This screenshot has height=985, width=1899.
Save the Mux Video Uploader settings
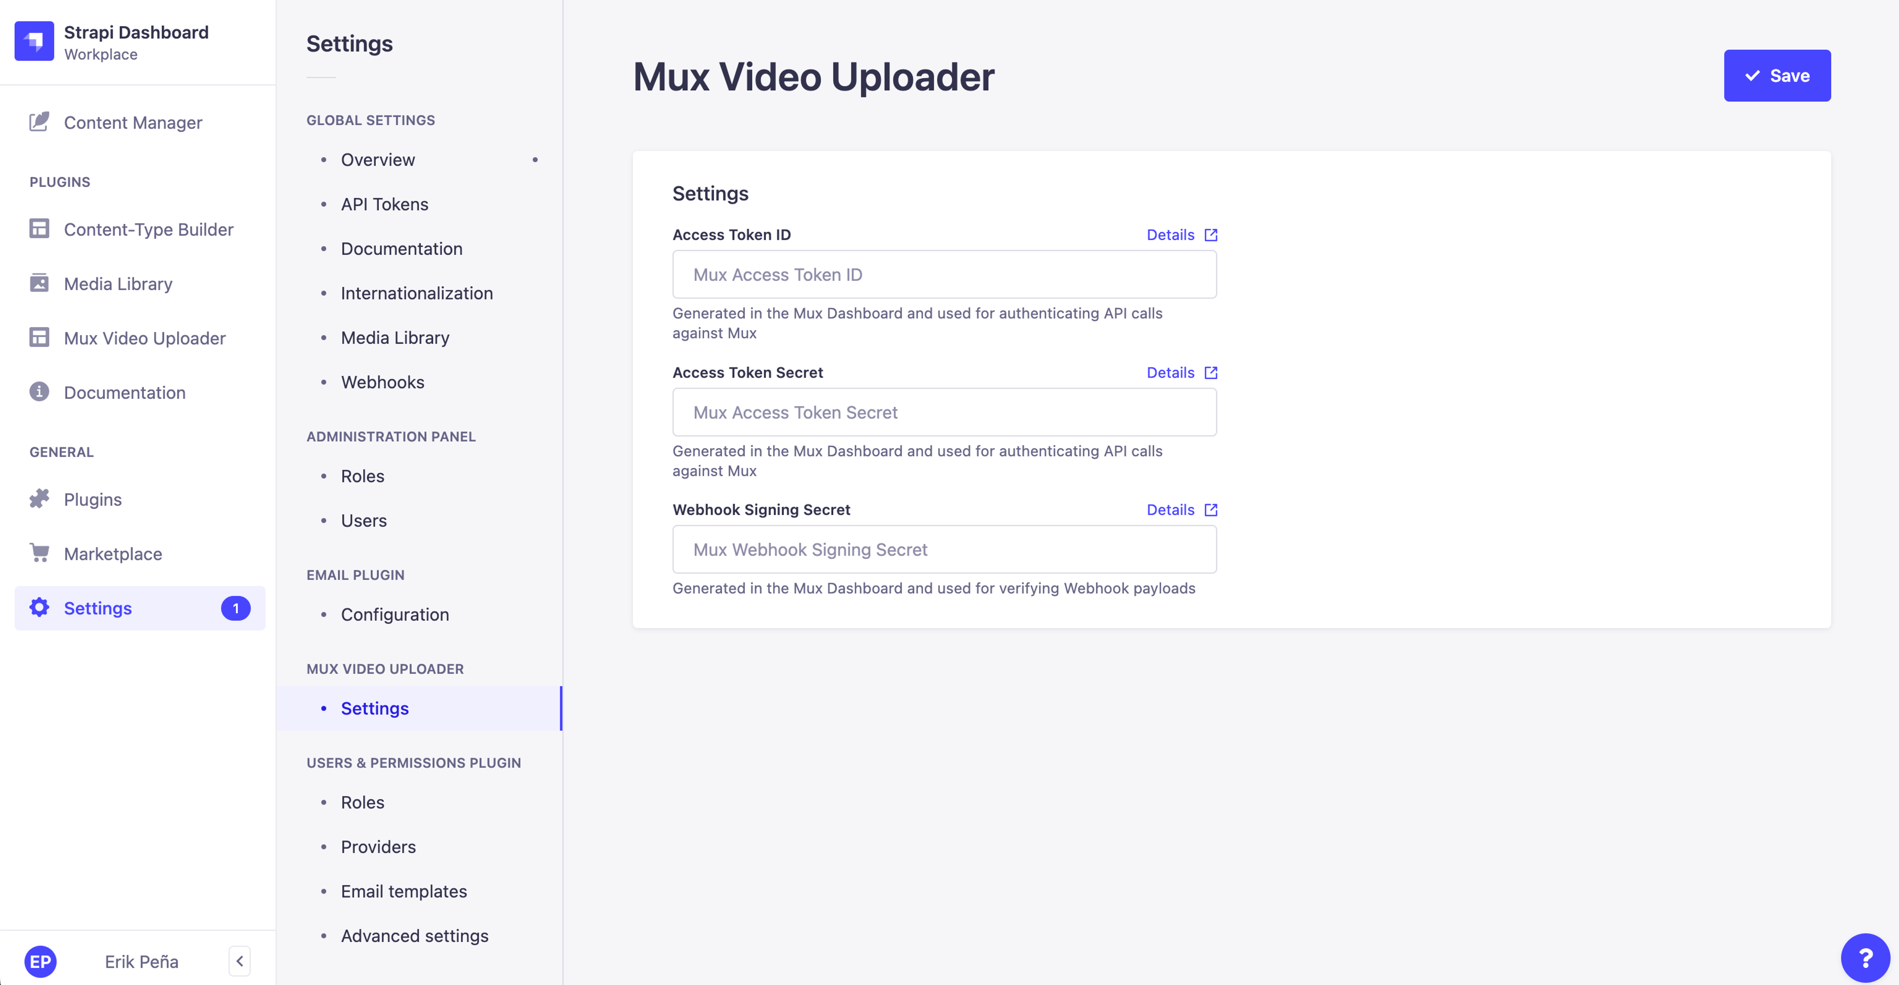pyautogui.click(x=1777, y=76)
